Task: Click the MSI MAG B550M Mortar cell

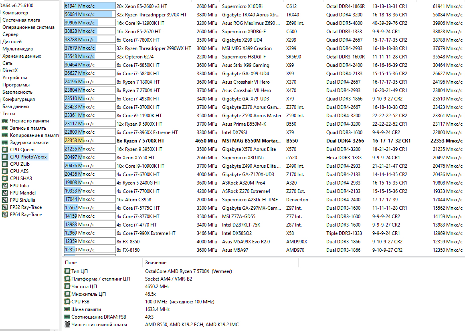Action: (251, 140)
